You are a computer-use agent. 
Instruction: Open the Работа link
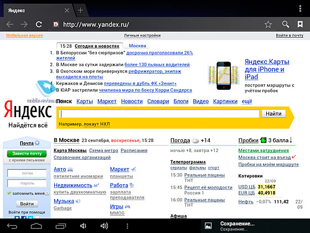[x=119, y=185]
